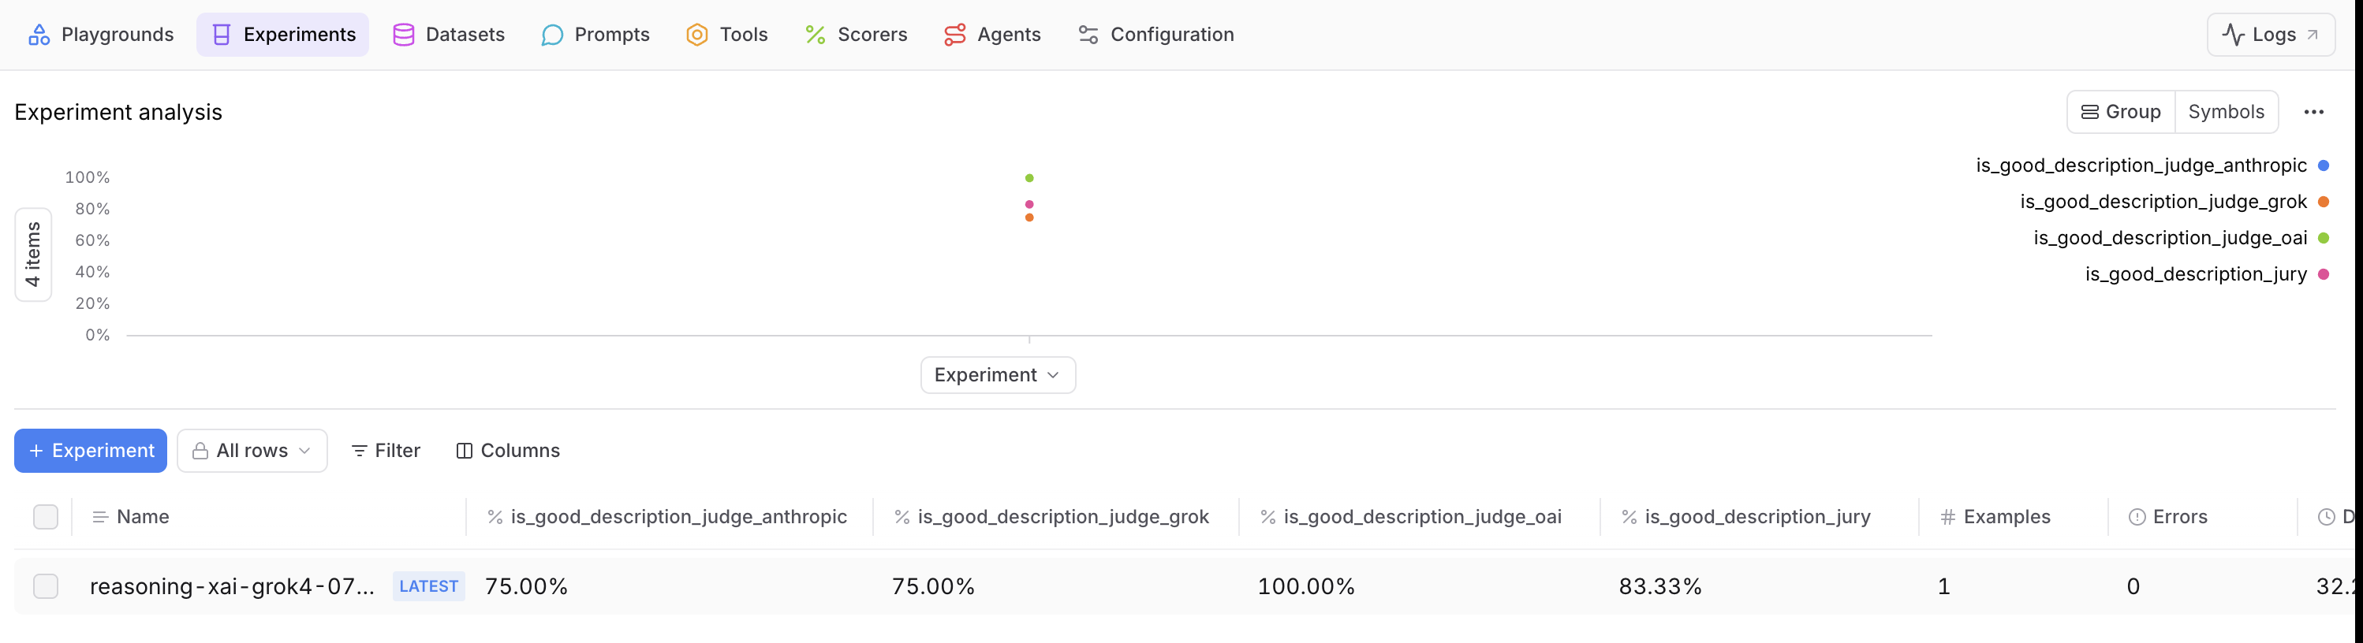This screenshot has height=643, width=2363.
Task: Click the pink is_good_description_jury legend dot
Action: click(2324, 274)
